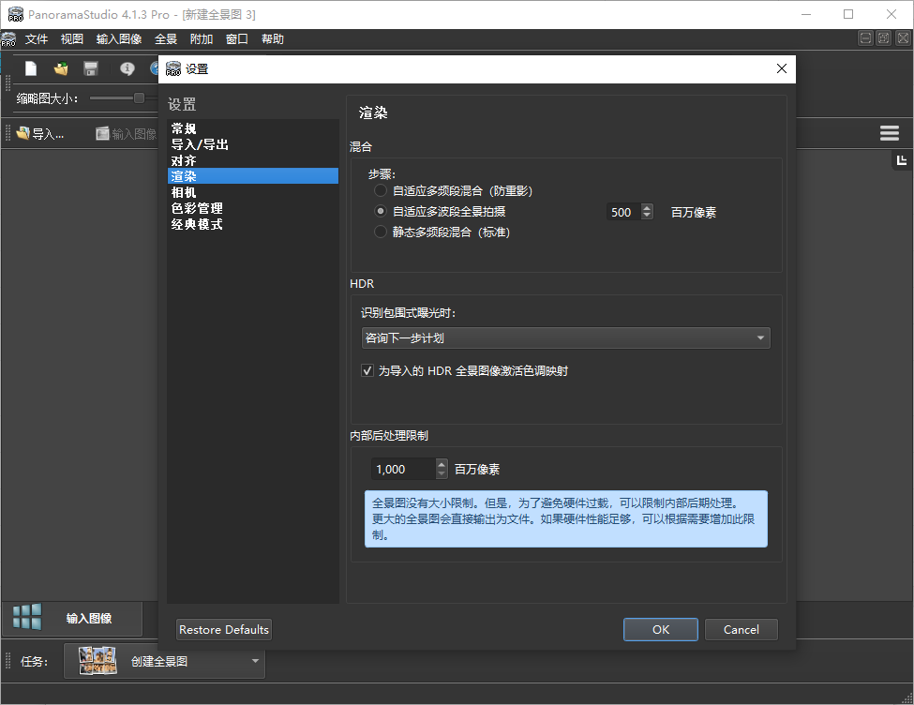Expand the 任务 dropdown showing 创建全景图
The width and height of the screenshot is (914, 705).
(254, 661)
